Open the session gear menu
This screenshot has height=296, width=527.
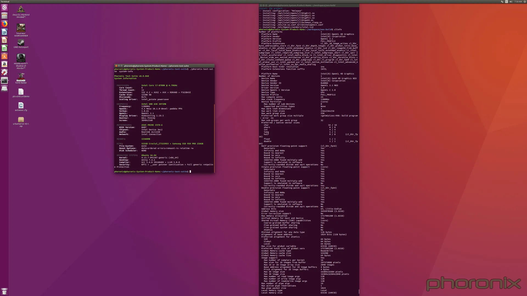[x=525, y=2]
